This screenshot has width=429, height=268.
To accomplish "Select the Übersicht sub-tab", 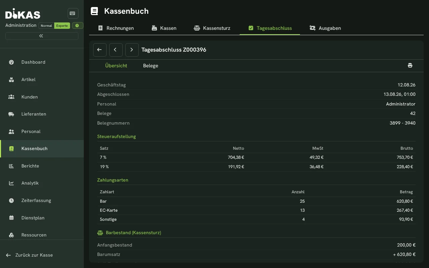I will 116,66.
